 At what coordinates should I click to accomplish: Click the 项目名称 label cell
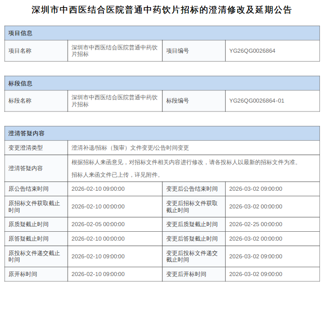20,51
